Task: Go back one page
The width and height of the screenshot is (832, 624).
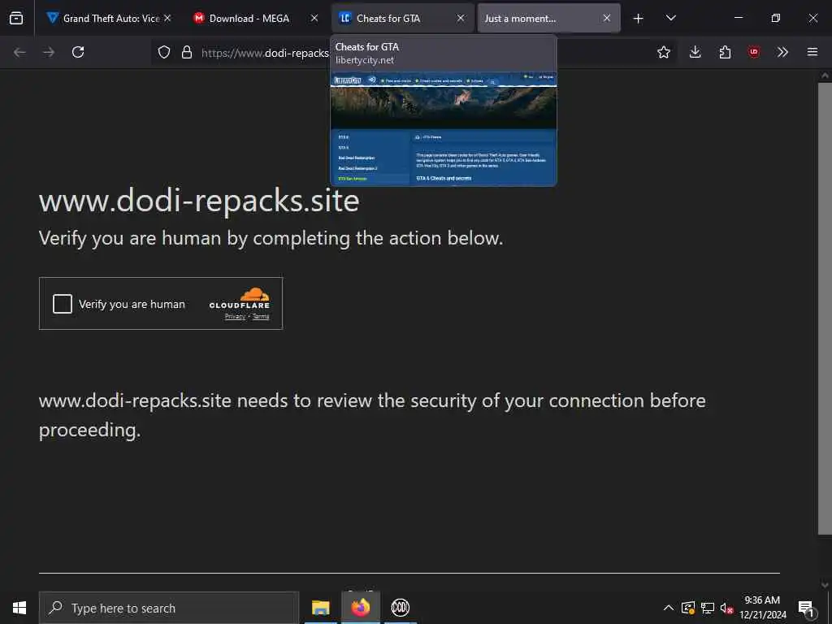Action: (19, 52)
